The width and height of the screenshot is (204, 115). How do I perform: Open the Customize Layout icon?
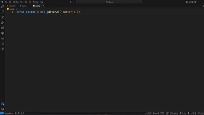195,2
